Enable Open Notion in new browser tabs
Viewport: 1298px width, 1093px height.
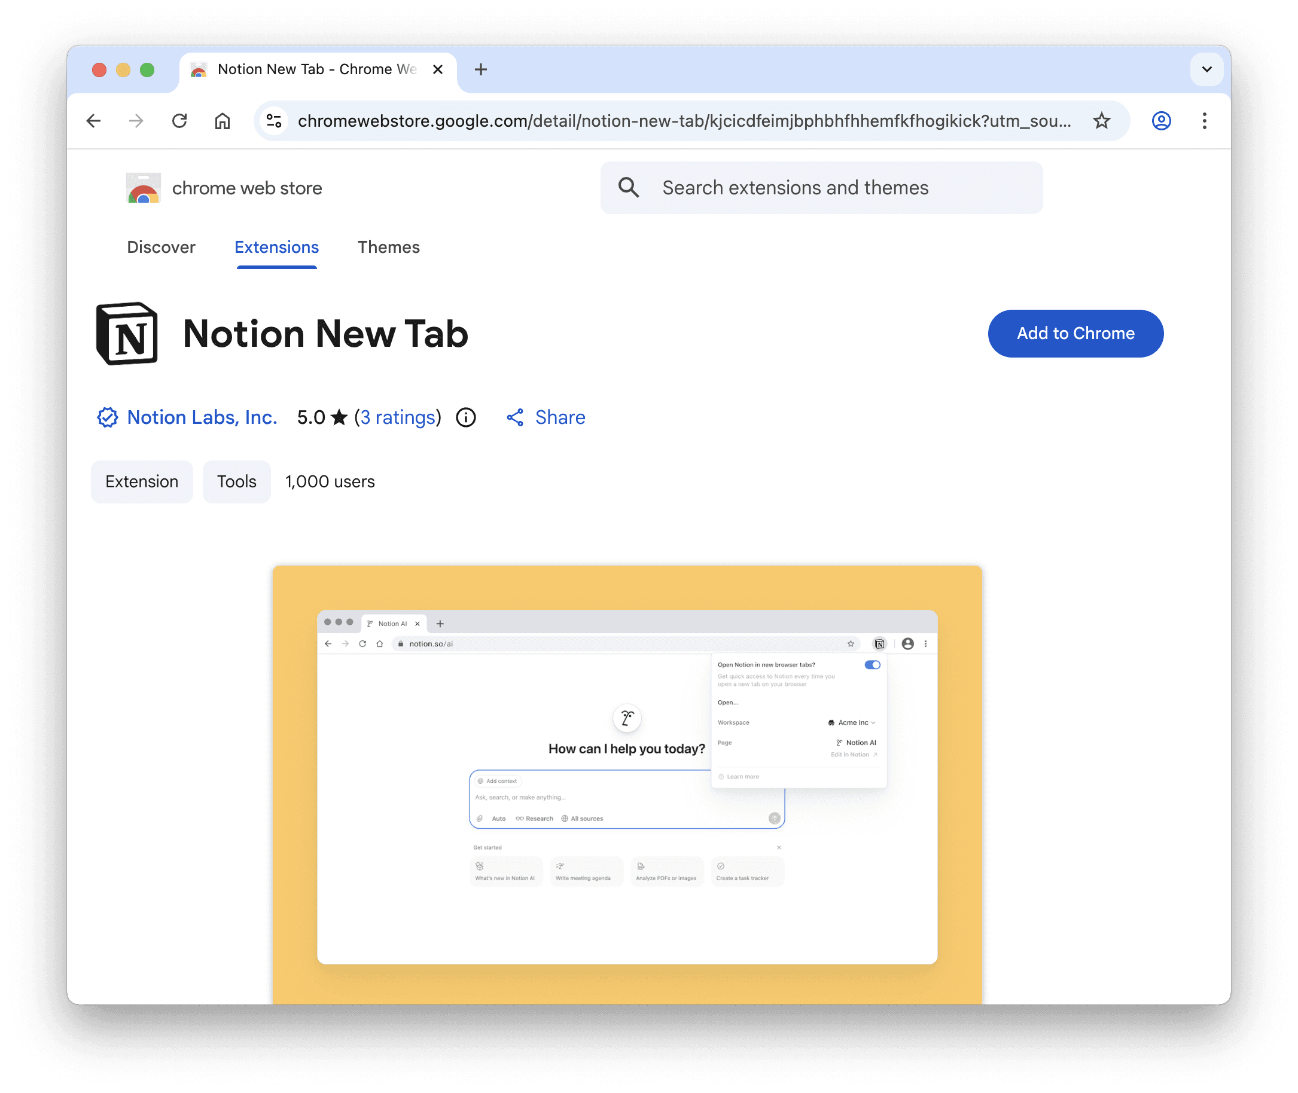[x=873, y=664]
